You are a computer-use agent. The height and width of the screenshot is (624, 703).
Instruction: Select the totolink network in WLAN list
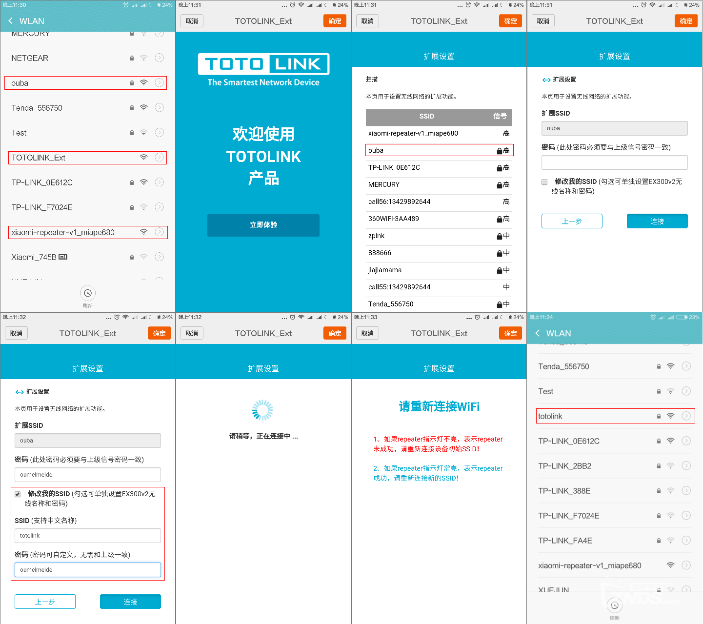click(x=616, y=416)
